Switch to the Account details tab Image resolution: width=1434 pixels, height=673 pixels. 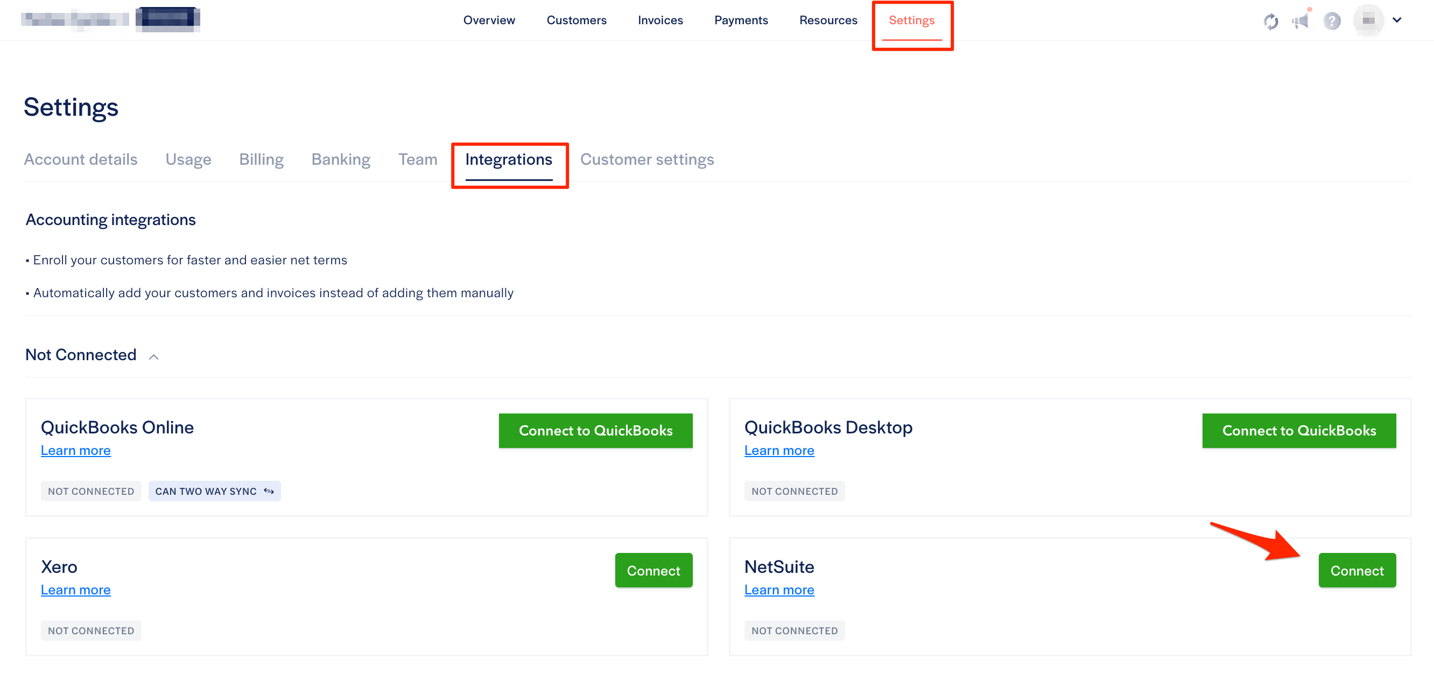[x=81, y=159]
